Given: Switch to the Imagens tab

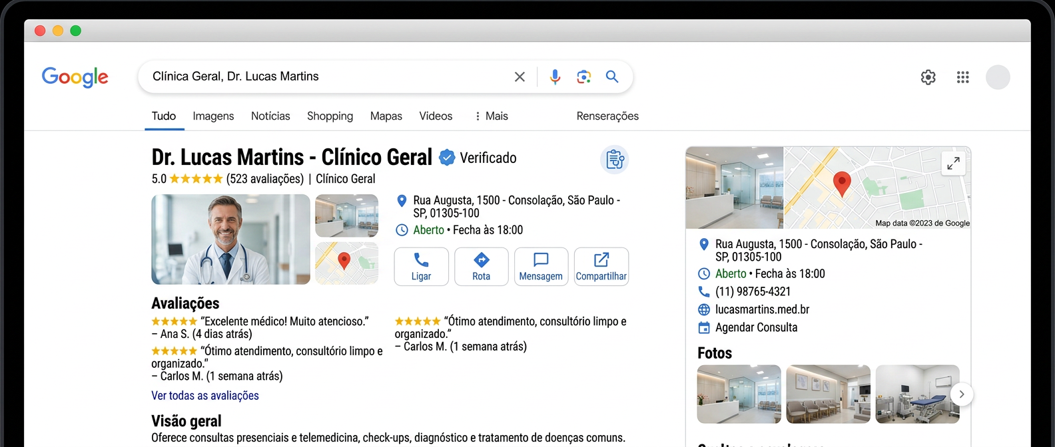Looking at the screenshot, I should pos(213,116).
